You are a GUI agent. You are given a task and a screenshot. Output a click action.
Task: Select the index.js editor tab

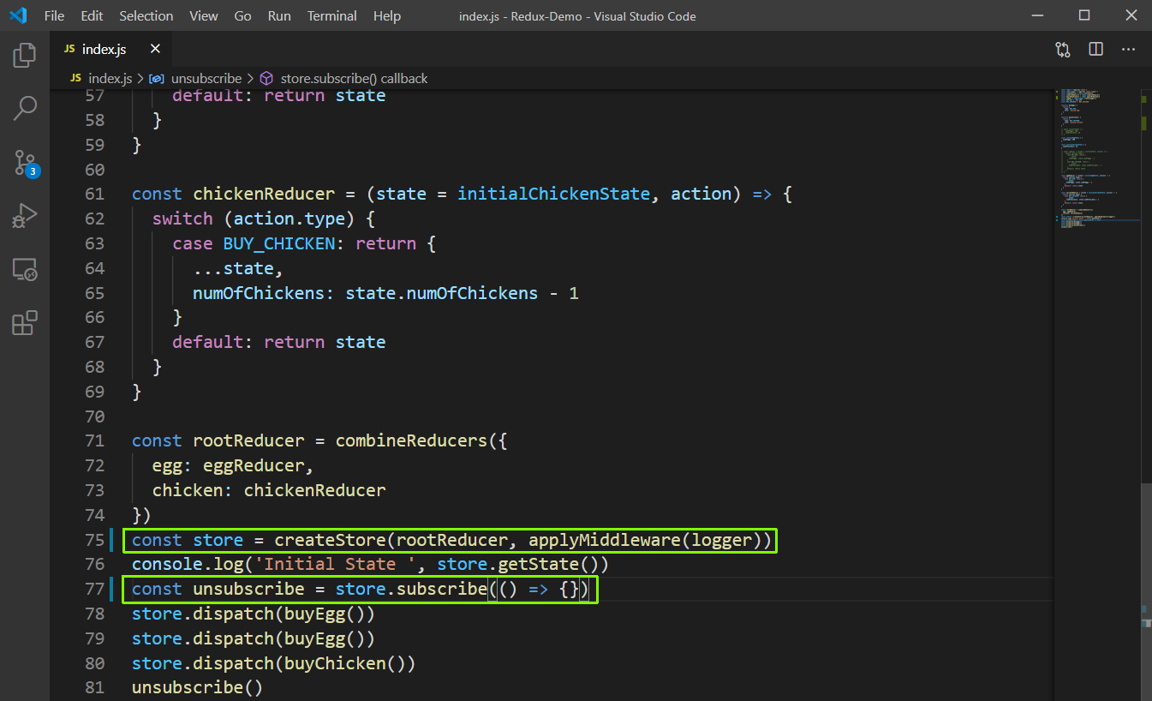(x=112, y=50)
